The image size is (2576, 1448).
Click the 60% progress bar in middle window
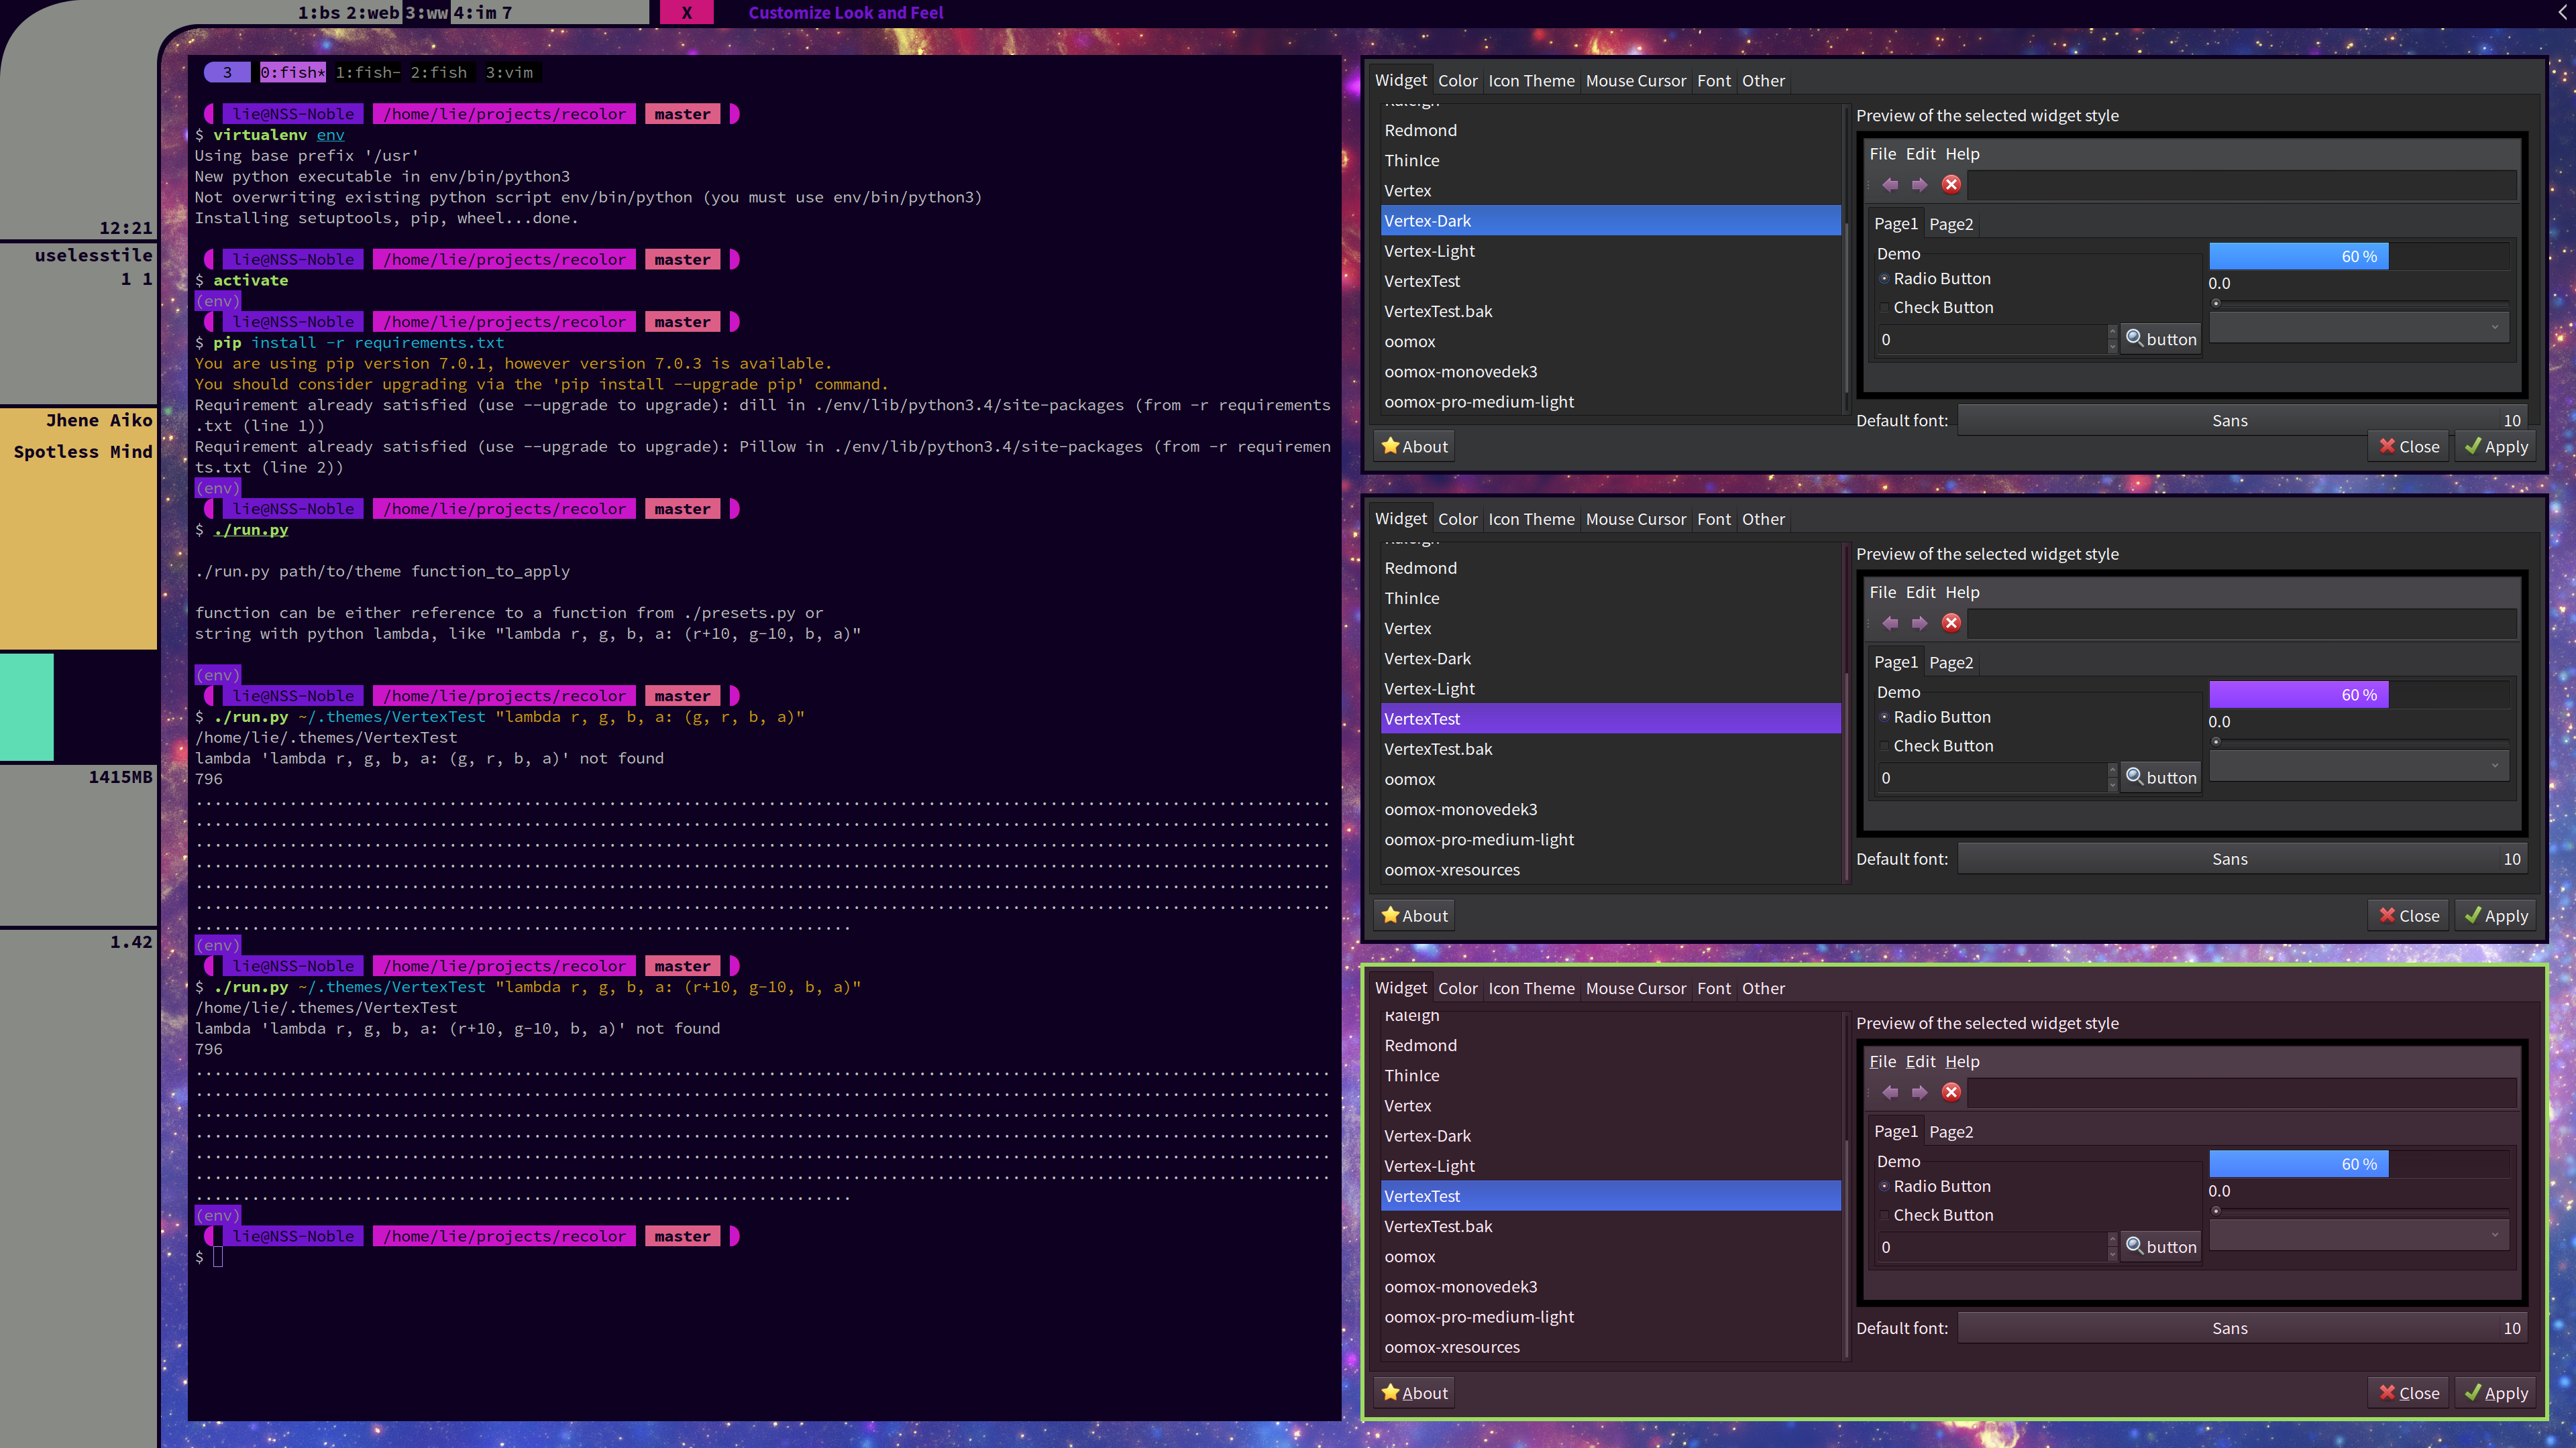[x=2358, y=695]
